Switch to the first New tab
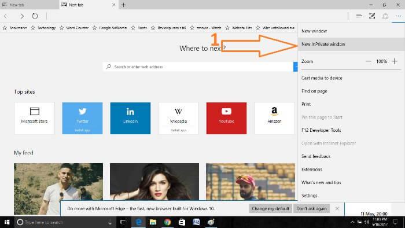The height and width of the screenshot is (228, 405). (29, 5)
